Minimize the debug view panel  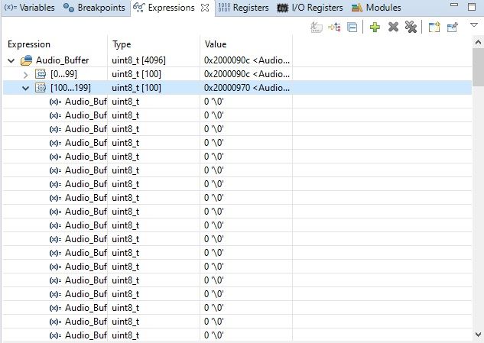[454, 5]
